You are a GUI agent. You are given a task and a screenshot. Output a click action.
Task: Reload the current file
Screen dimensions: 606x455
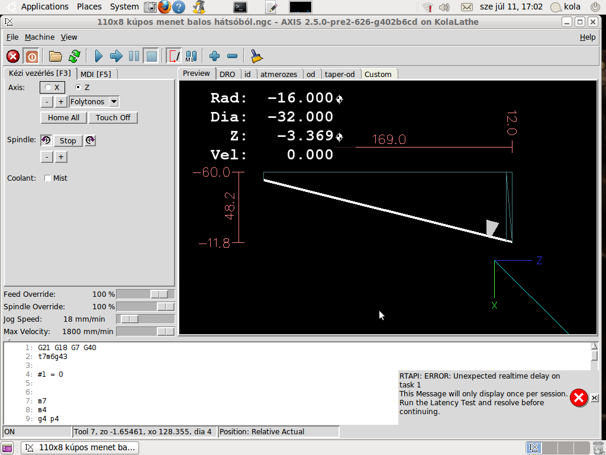click(x=74, y=56)
